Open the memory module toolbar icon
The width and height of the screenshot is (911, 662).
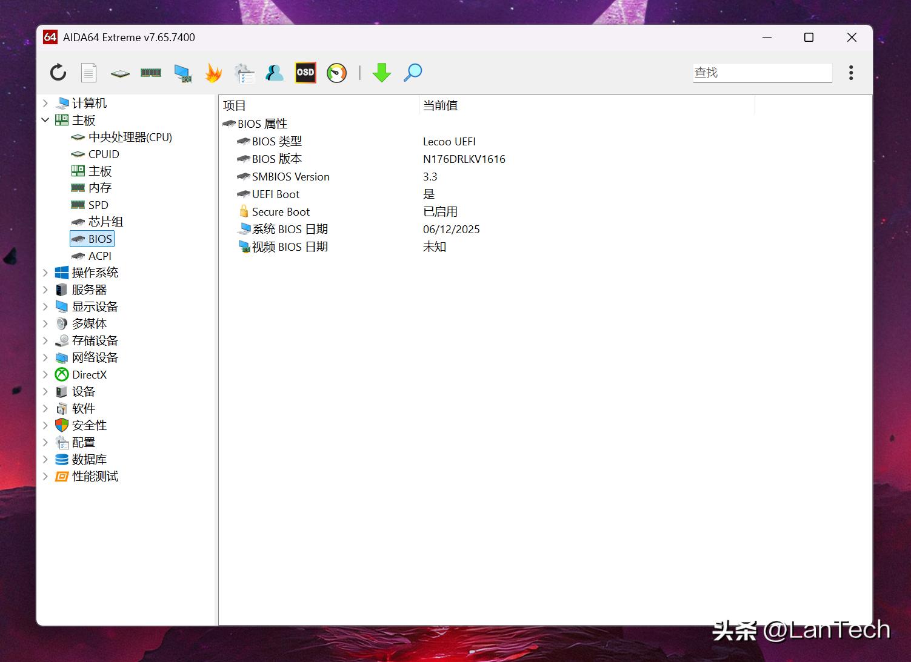151,73
